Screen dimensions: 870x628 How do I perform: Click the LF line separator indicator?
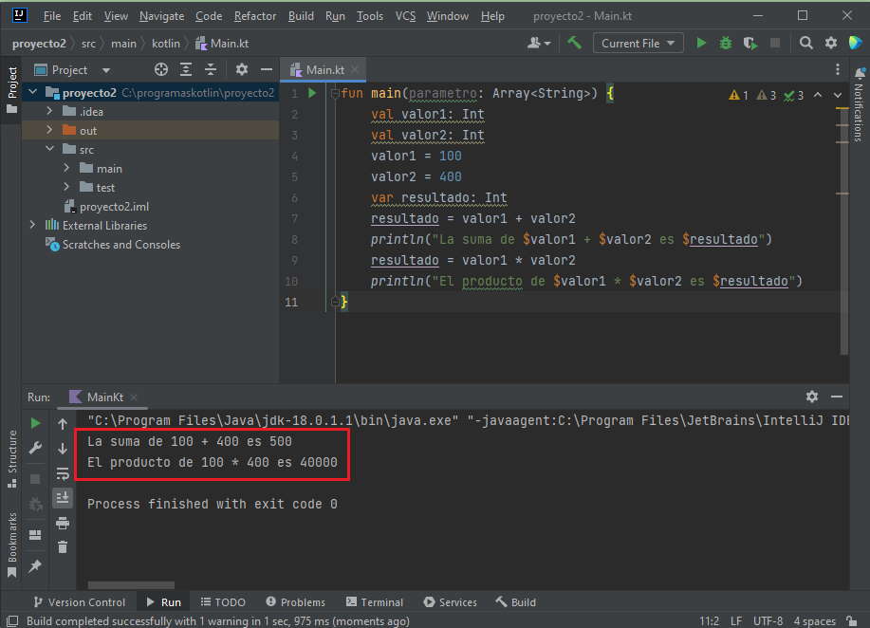tap(736, 620)
